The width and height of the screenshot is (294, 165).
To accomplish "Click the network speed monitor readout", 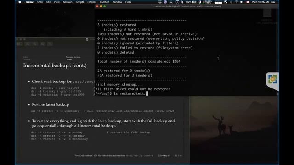I will (208, 2).
